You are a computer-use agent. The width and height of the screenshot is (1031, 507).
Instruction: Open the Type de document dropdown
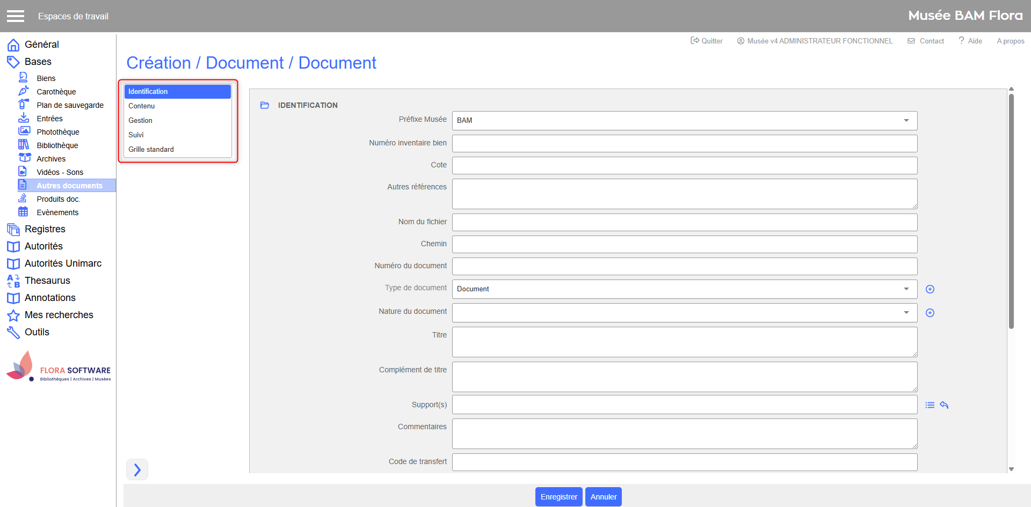(x=906, y=289)
